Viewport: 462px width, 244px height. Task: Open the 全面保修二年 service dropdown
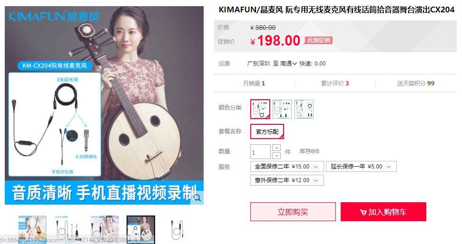point(287,167)
